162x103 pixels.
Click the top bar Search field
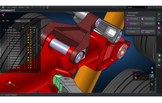[137, 7]
